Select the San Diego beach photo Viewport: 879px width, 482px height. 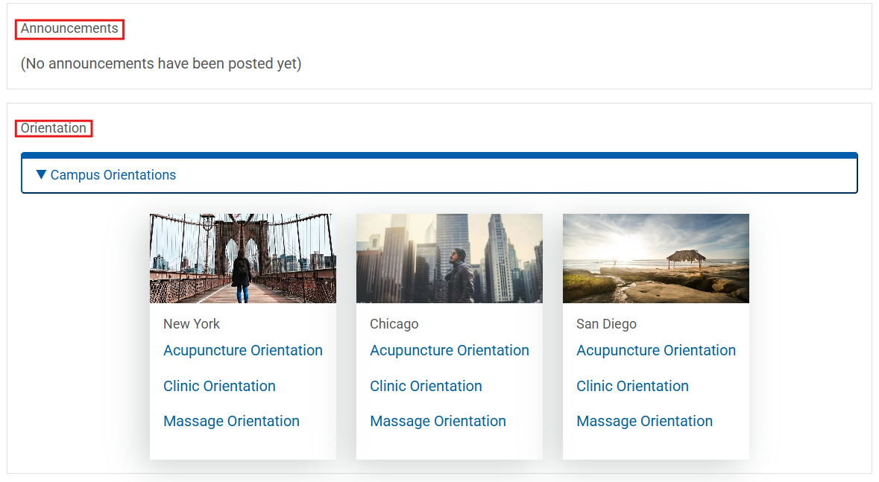[x=655, y=259]
